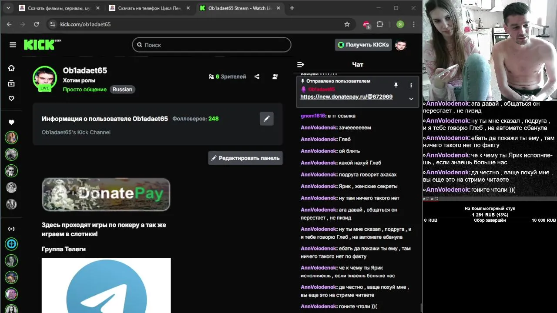Click the chat scrollbar thumb
Screen dimensions: 557x313
(x=421, y=308)
